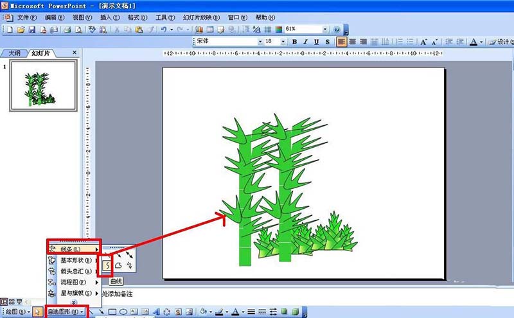Viewport: 514px width, 318px height.
Task: Toggle bulleted list formatting
Action: coord(410,42)
